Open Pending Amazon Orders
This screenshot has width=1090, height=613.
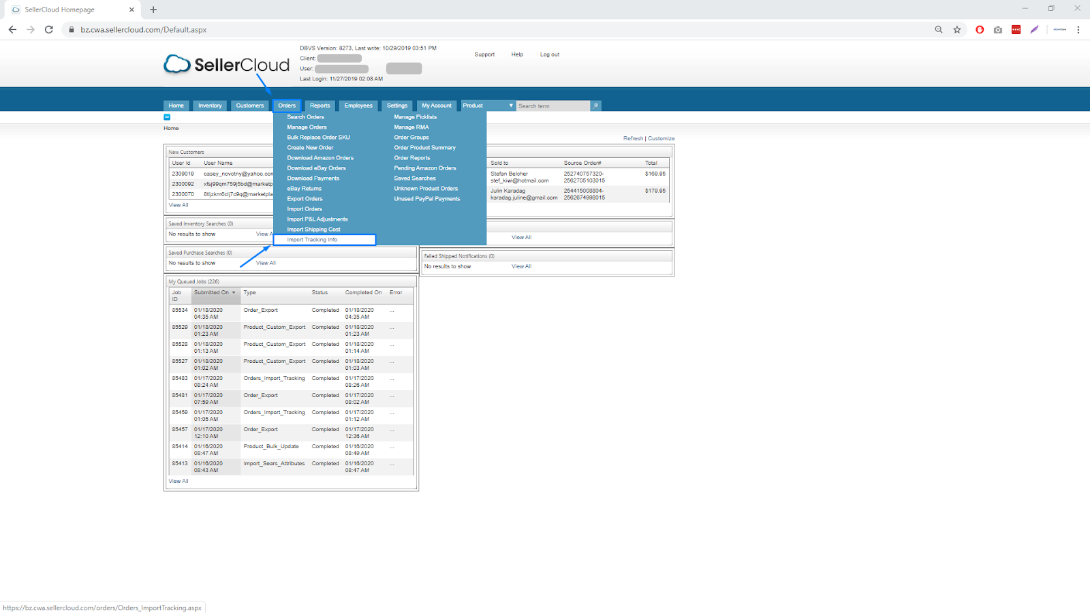[425, 168]
